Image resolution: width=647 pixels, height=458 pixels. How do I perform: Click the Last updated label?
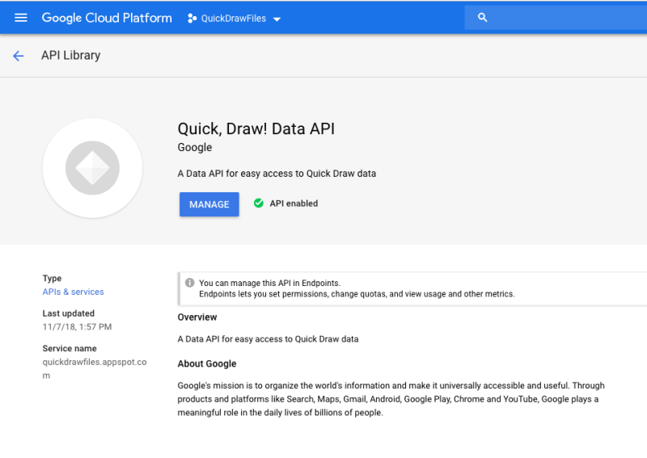coord(68,313)
